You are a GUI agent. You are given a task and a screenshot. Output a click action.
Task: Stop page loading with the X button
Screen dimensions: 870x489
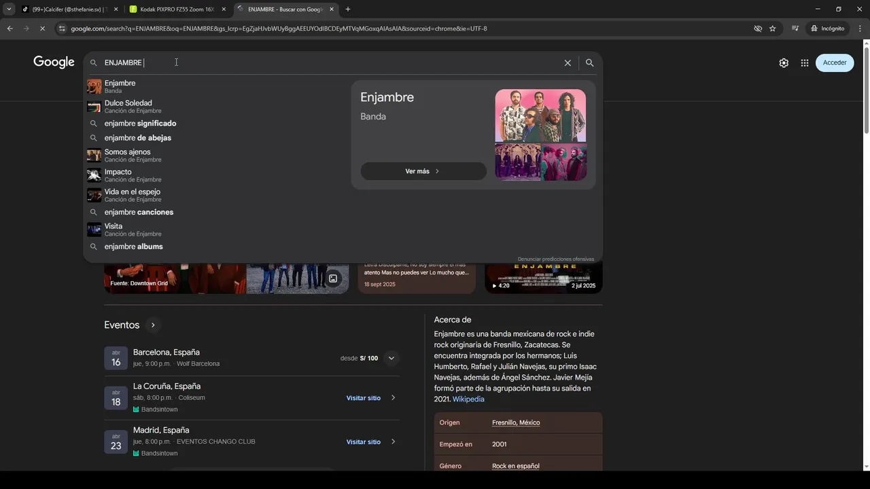point(42,29)
